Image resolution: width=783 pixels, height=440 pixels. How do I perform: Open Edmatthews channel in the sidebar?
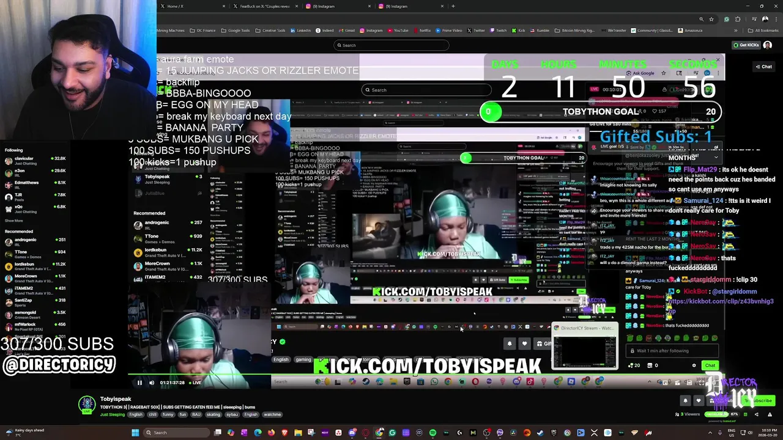37,185
